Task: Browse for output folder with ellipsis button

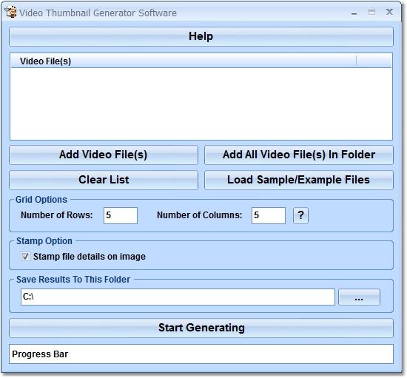Action: pos(359,297)
